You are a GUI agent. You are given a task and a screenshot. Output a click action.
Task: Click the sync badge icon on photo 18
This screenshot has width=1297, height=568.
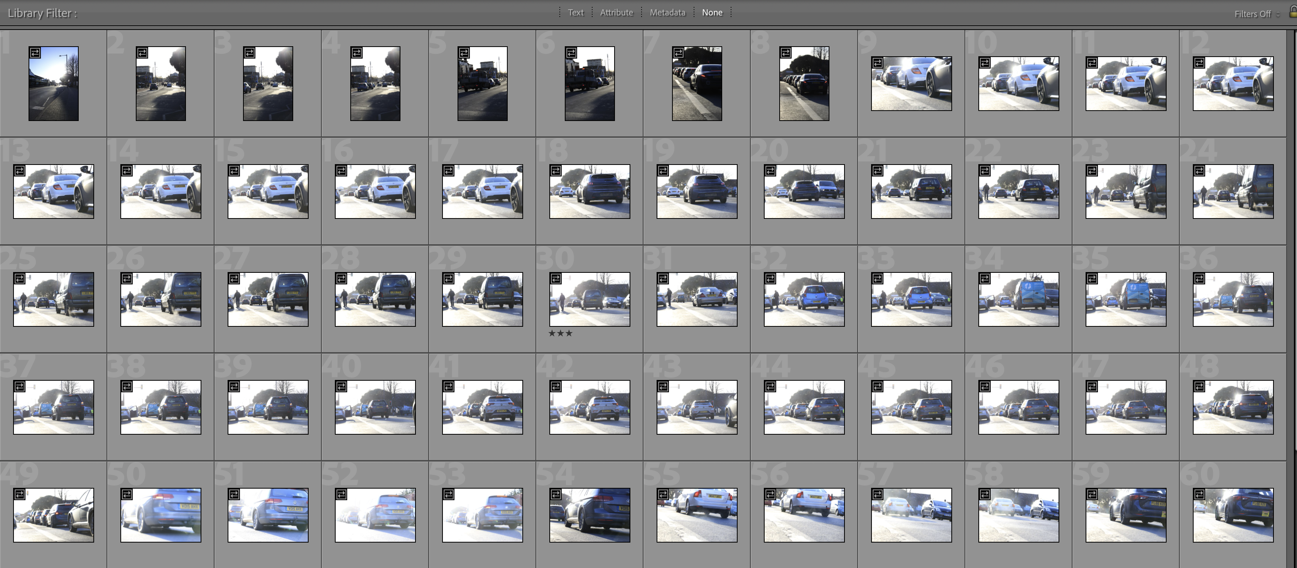coord(556,171)
